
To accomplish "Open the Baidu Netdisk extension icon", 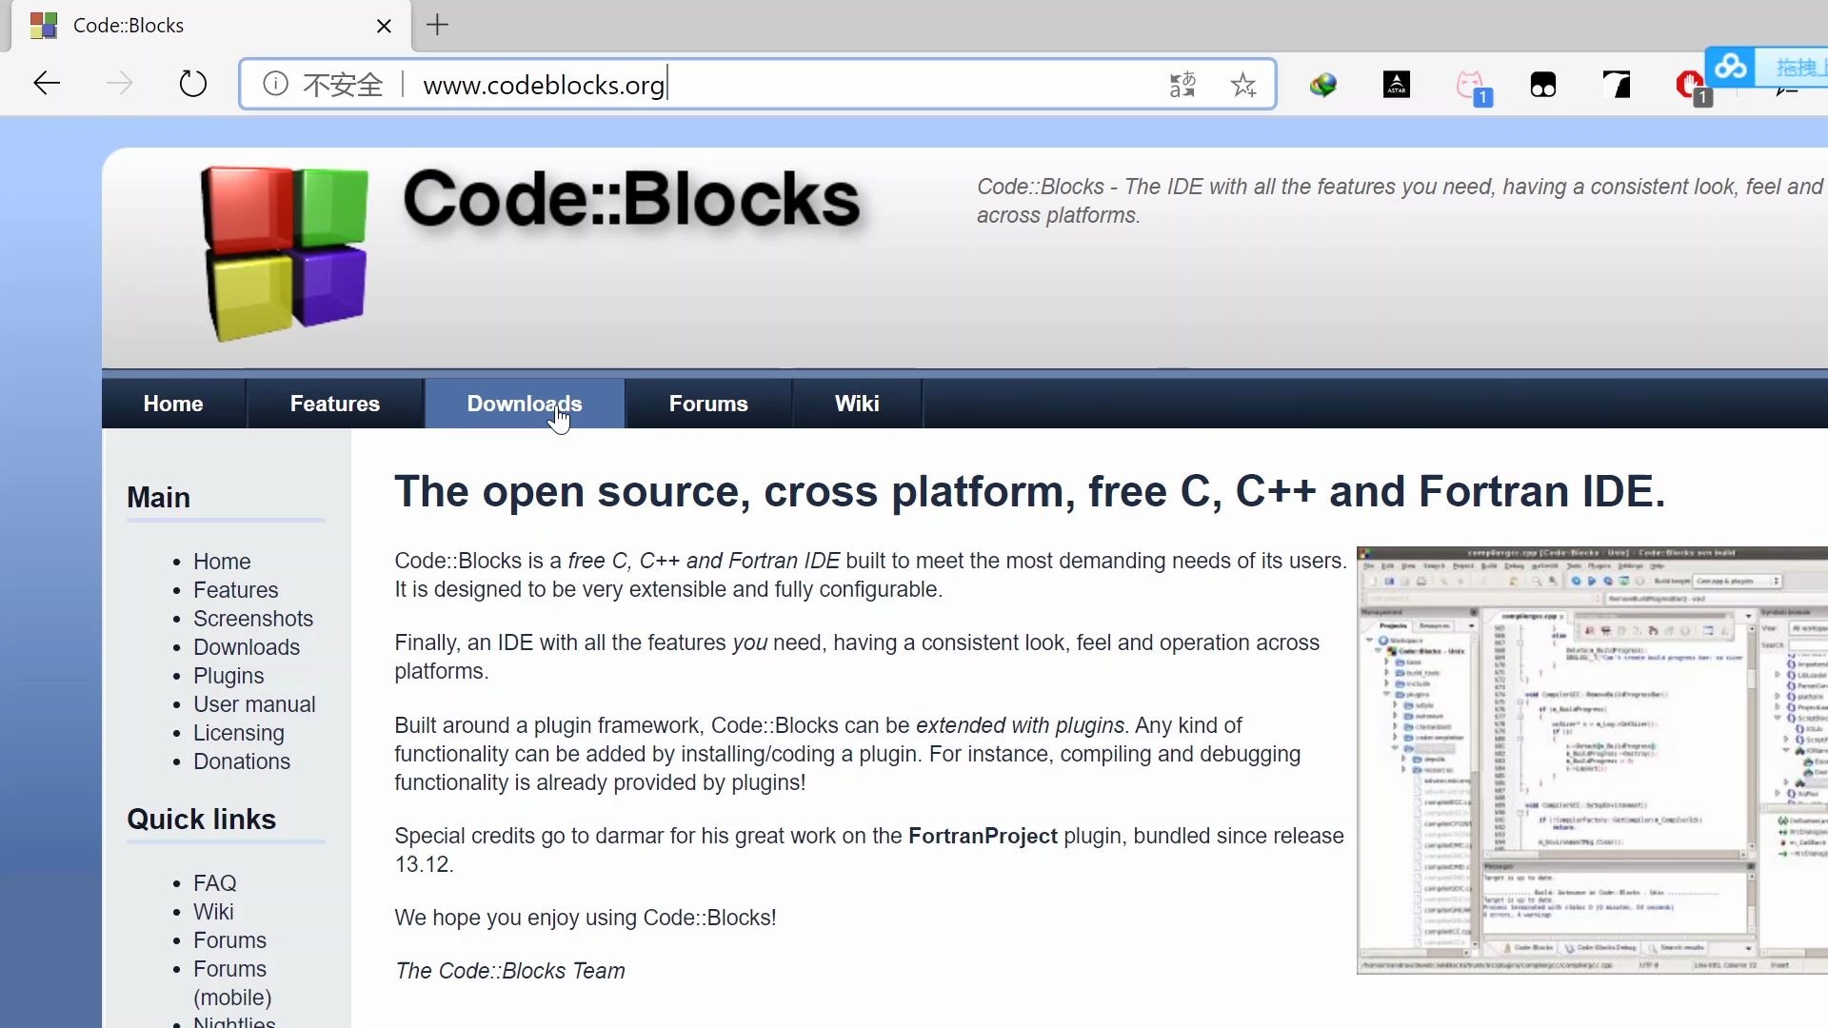I will tap(1732, 67).
